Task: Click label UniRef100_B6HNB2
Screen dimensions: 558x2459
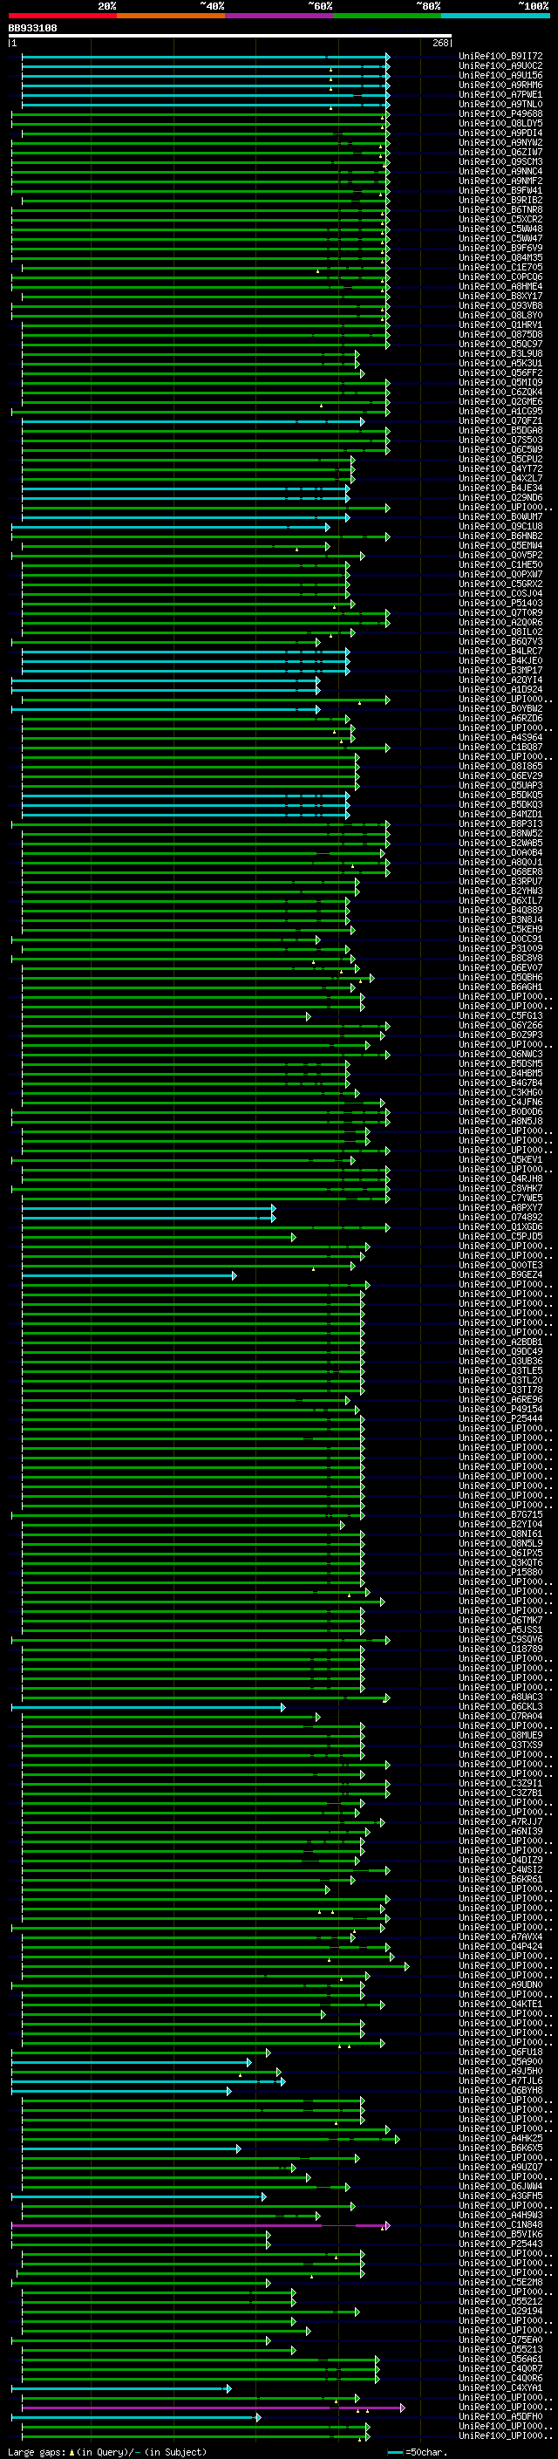Action: click(500, 536)
